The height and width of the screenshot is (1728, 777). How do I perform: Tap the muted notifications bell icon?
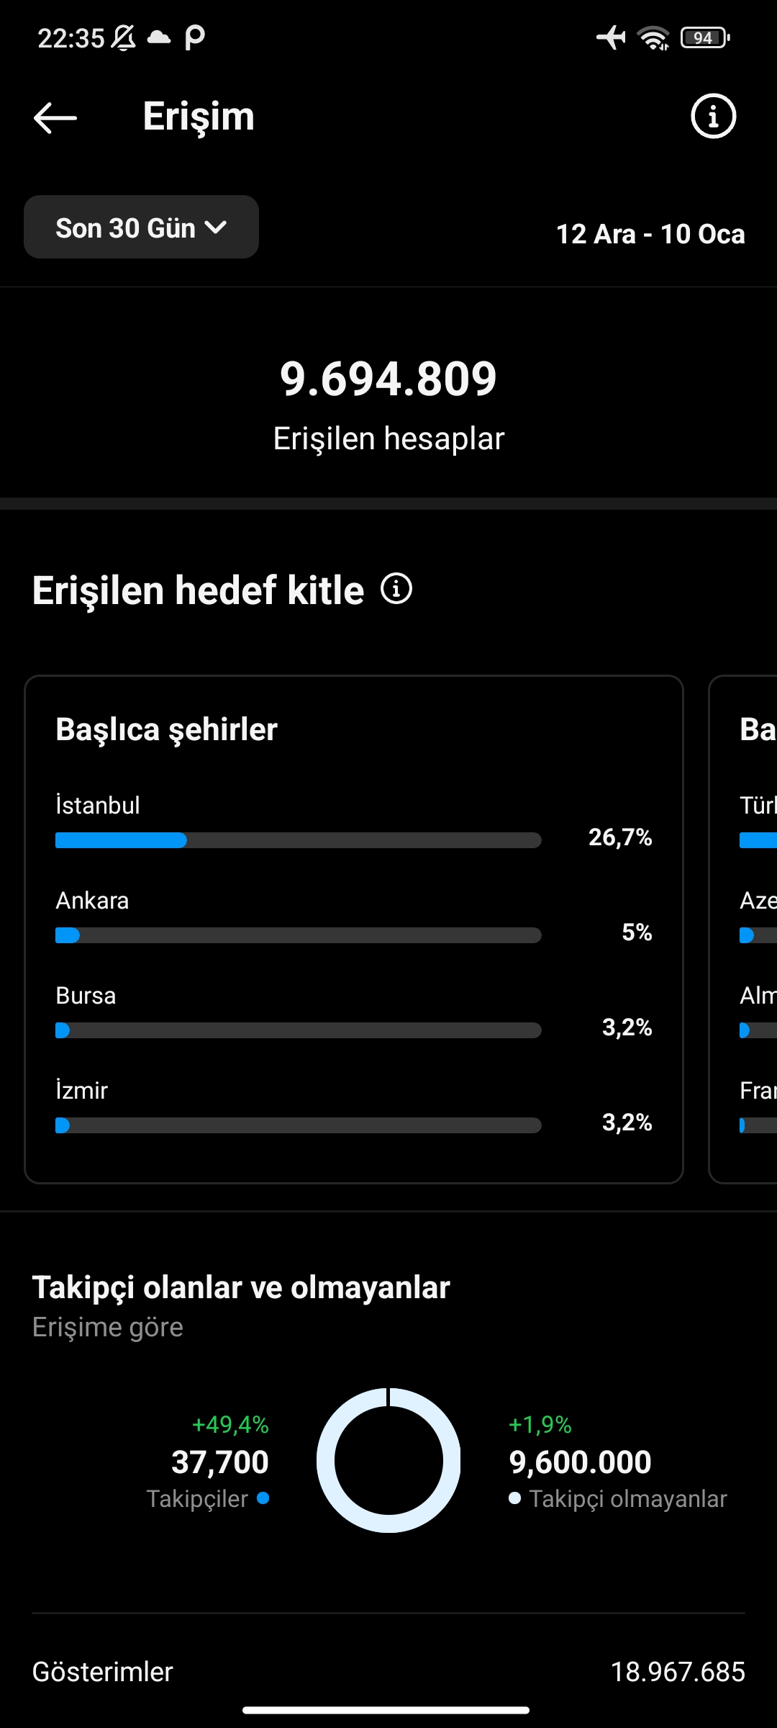pyautogui.click(x=123, y=37)
